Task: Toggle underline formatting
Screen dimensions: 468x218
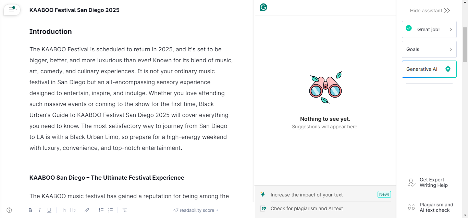Action: click(49, 210)
